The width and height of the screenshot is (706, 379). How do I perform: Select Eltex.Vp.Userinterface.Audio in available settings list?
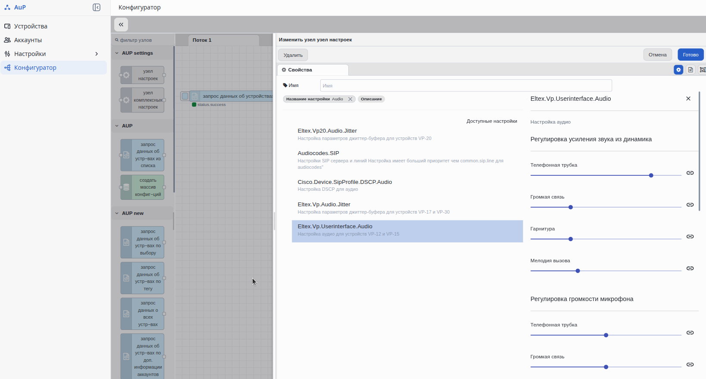click(x=407, y=231)
